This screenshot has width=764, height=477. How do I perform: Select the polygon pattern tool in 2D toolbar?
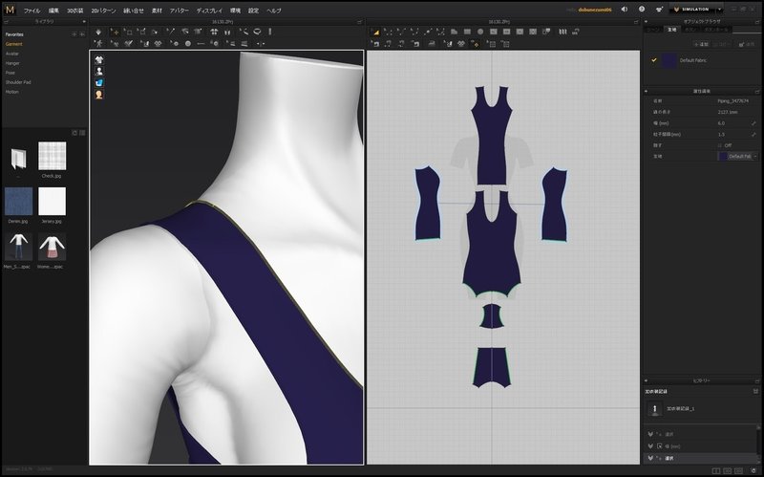pos(455,32)
